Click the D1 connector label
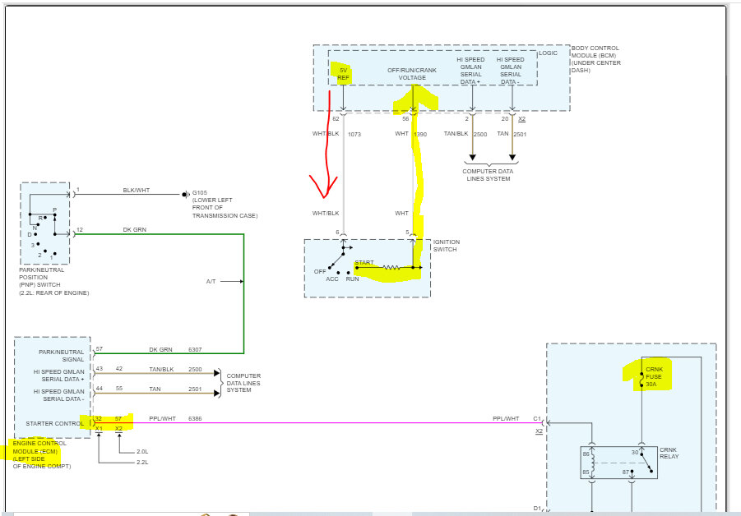Screen dimensions: 741x516 coord(537,509)
